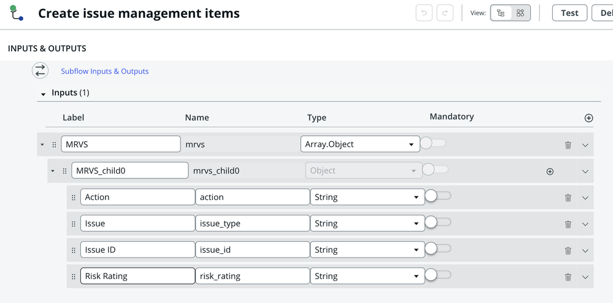Open the Object type dropdown for MRVS_child0
The height and width of the screenshot is (303, 613).
[364, 171]
